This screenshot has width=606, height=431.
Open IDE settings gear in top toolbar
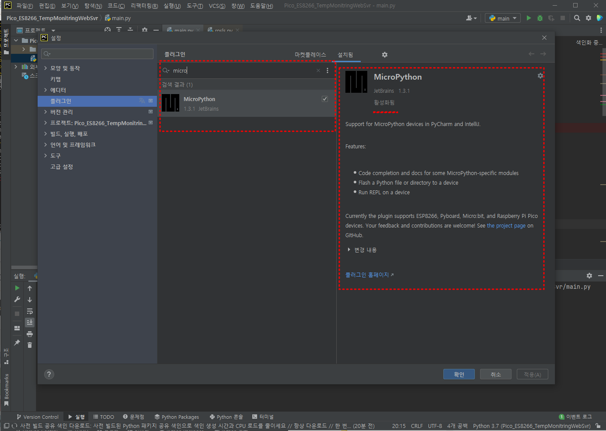pyautogui.click(x=589, y=18)
